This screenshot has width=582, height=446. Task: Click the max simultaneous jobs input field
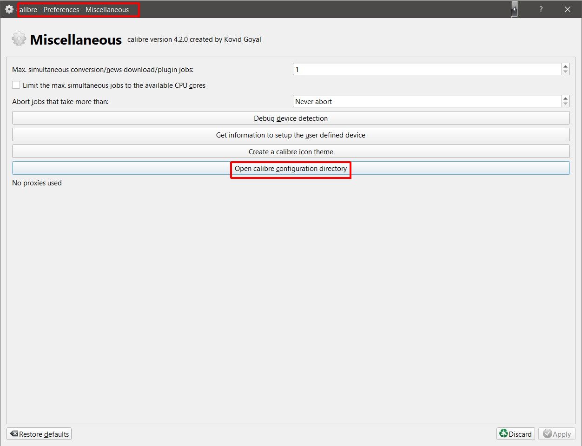pos(427,69)
